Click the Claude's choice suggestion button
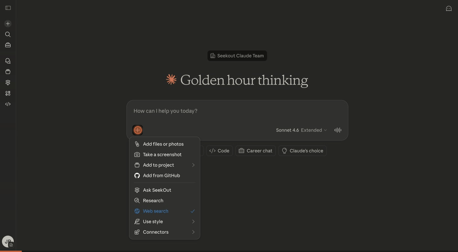Viewport: 458px width, 252px height. click(x=302, y=151)
